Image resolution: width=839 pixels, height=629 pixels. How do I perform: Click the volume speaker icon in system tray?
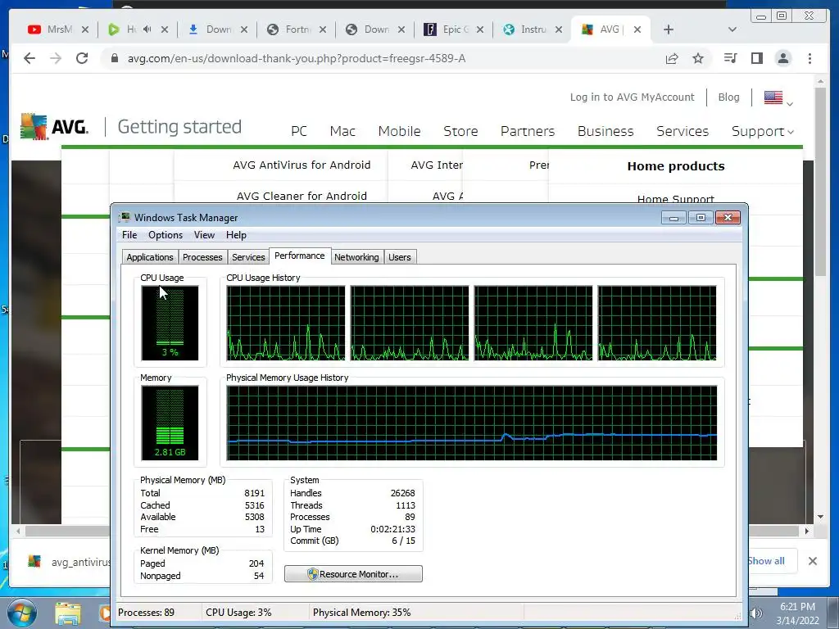click(756, 613)
